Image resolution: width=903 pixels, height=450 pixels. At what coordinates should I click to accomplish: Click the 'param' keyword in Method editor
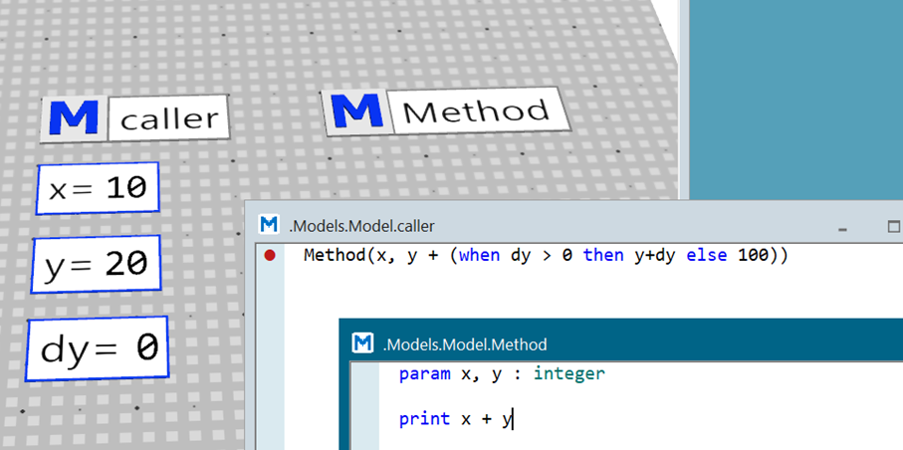click(424, 374)
